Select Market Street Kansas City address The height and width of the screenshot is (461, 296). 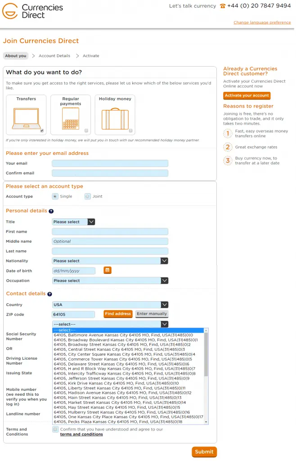point(128,402)
